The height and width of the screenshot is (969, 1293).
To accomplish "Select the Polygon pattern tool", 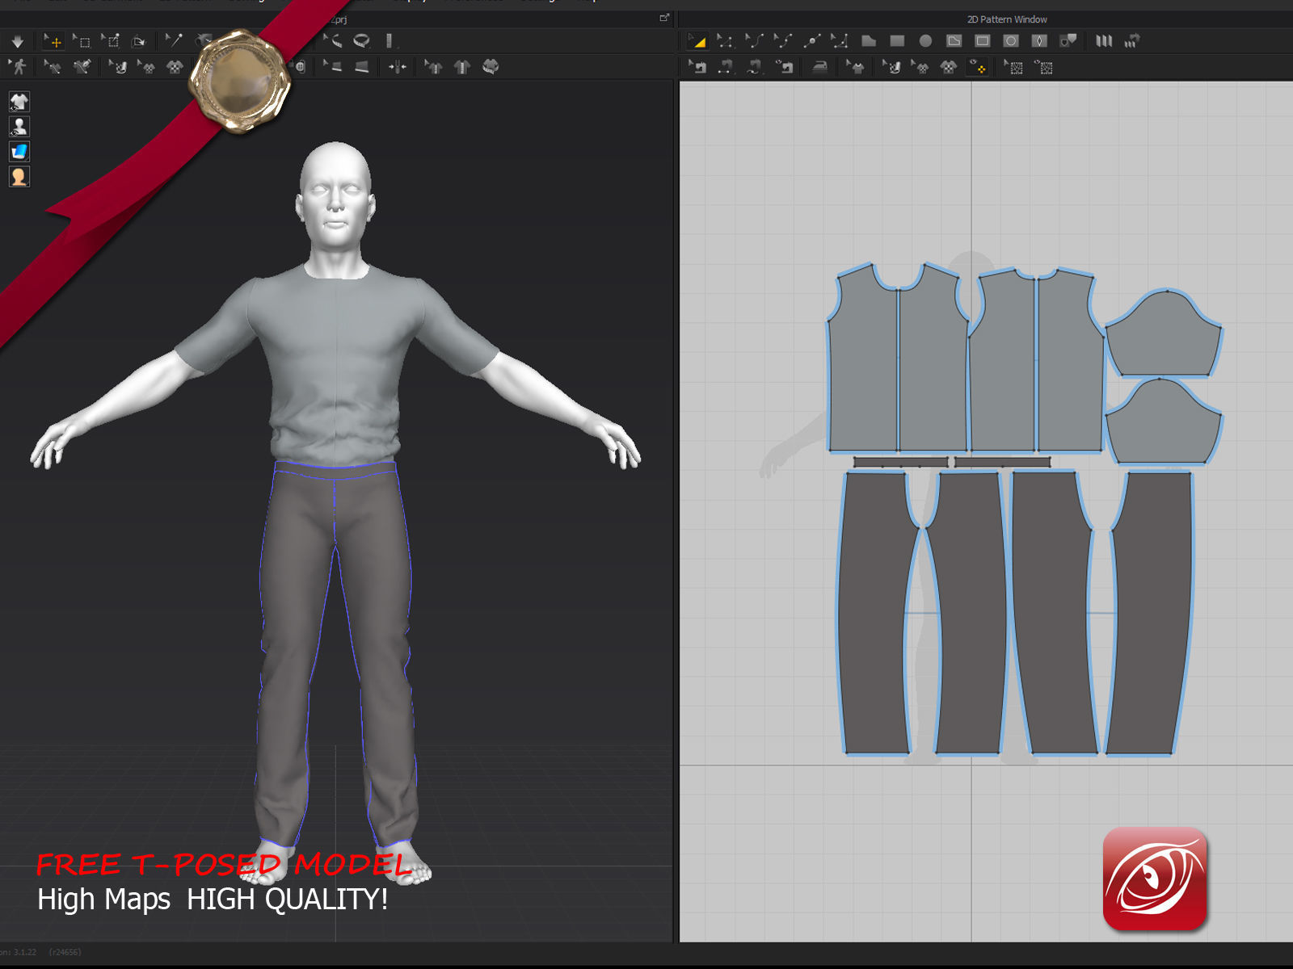I will pyautogui.click(x=869, y=40).
